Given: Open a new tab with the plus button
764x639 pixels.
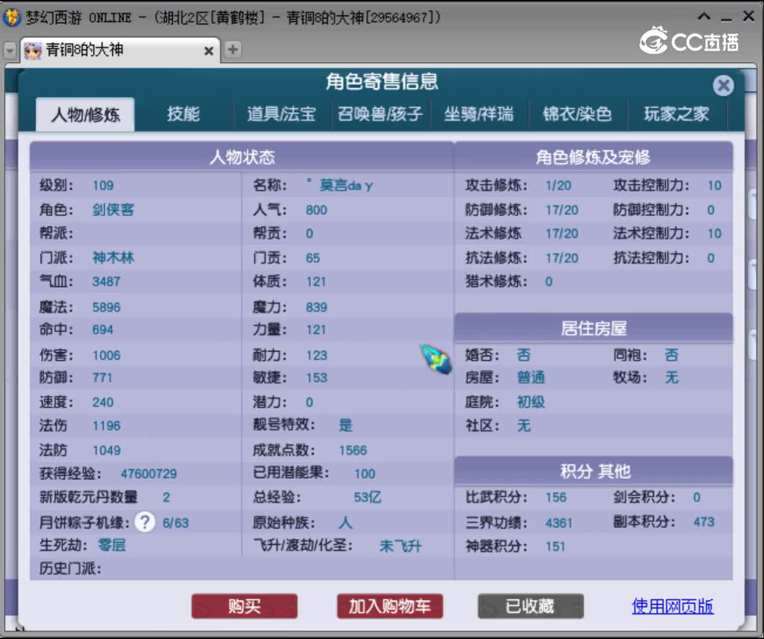Looking at the screenshot, I should [232, 50].
